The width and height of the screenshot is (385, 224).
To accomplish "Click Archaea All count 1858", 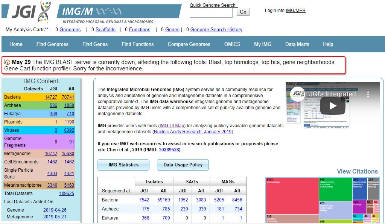I will click(x=69, y=105).
